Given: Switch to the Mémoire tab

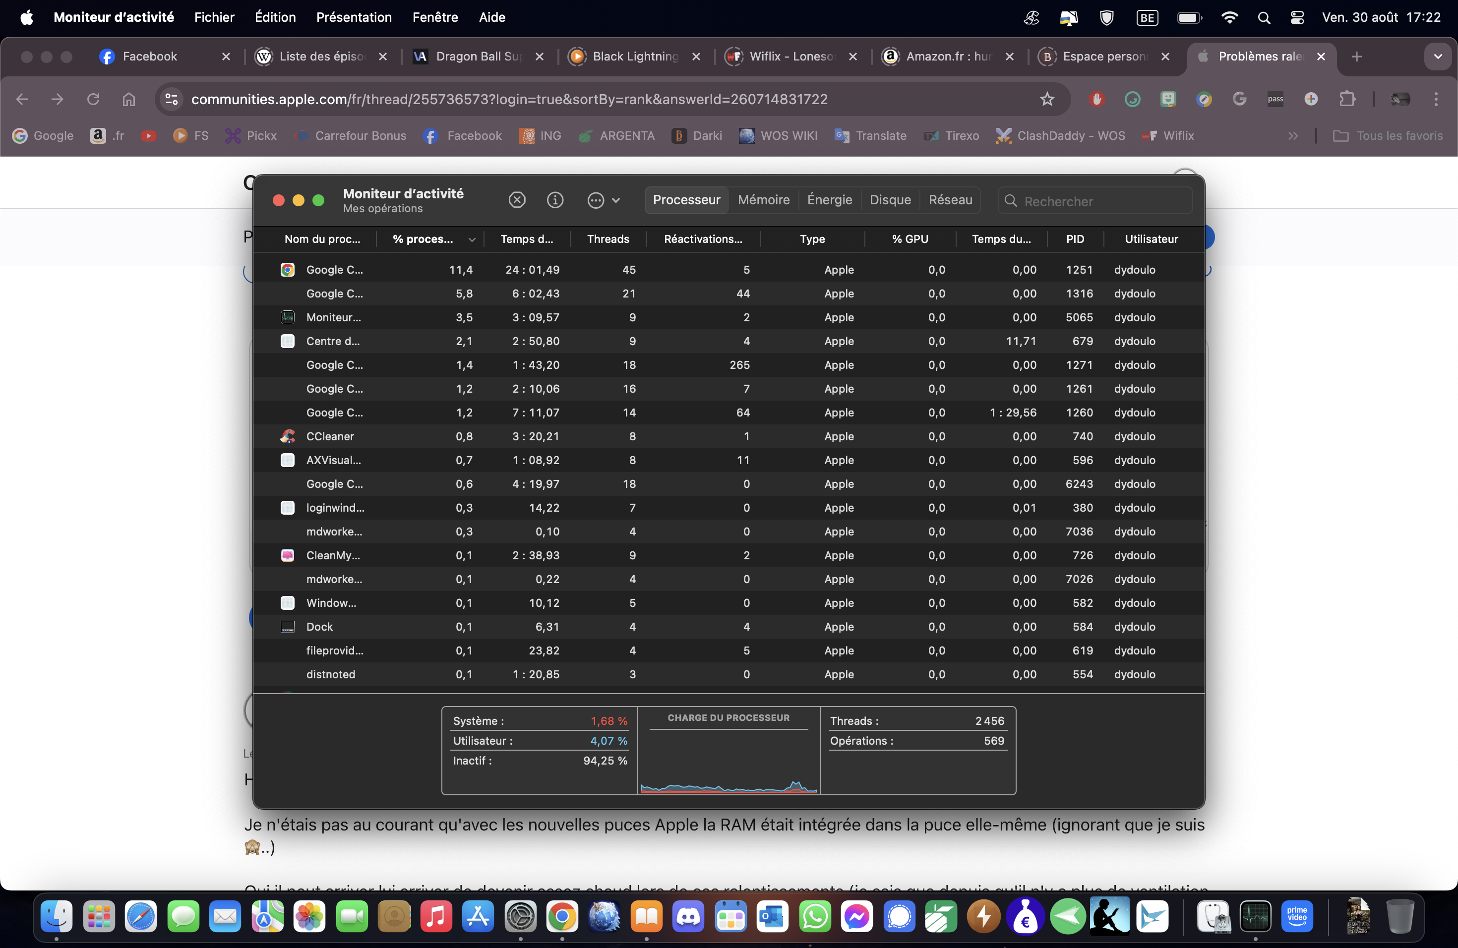Looking at the screenshot, I should [763, 200].
